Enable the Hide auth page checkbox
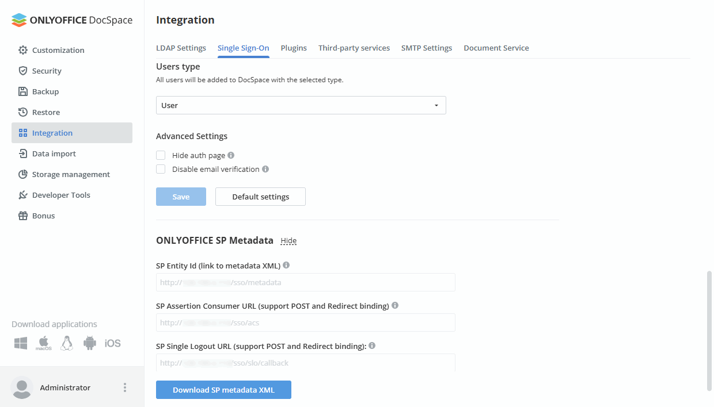The image size is (714, 407). [x=161, y=155]
